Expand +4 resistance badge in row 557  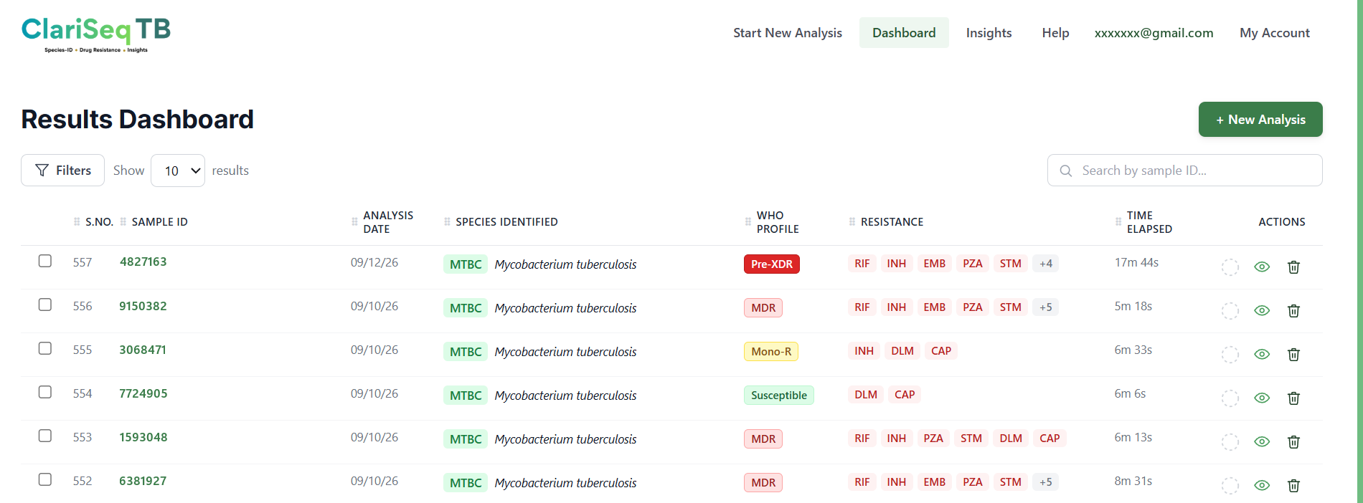[1046, 264]
